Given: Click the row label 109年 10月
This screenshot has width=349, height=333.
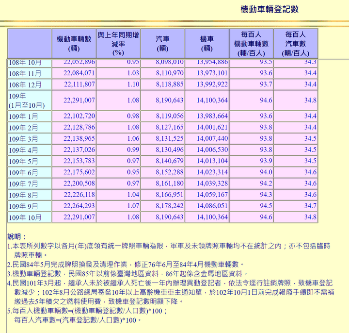Looking at the screenshot, I should (x=25, y=217).
